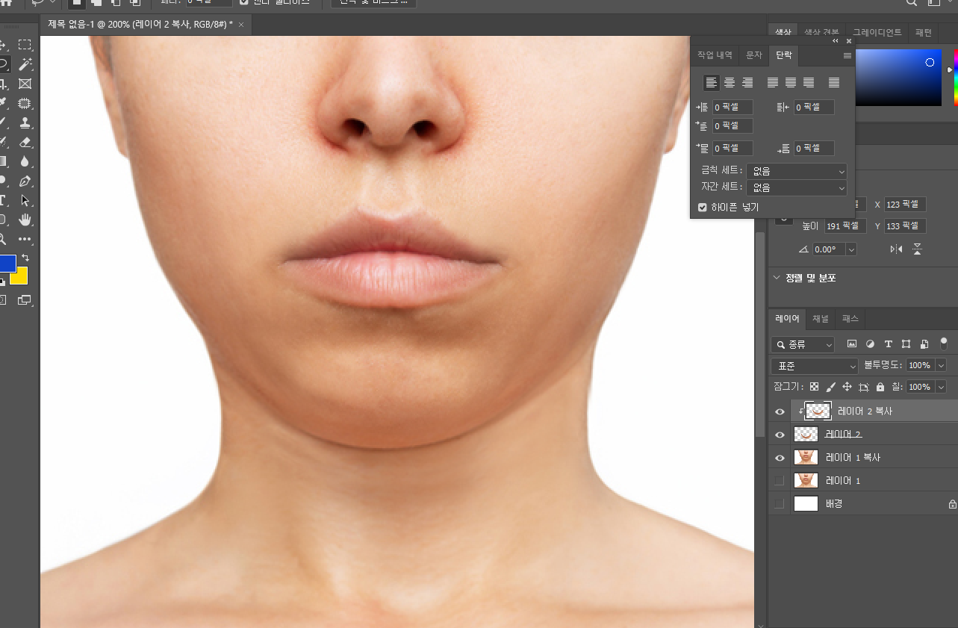
Task: Pick a color in the blue color field
Action: click(899, 78)
